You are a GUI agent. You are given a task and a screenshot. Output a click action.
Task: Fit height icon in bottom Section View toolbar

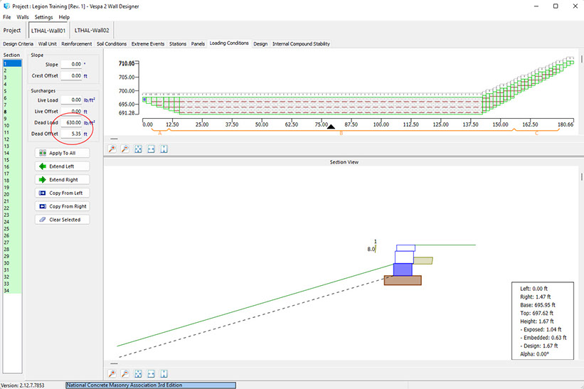tap(164, 373)
